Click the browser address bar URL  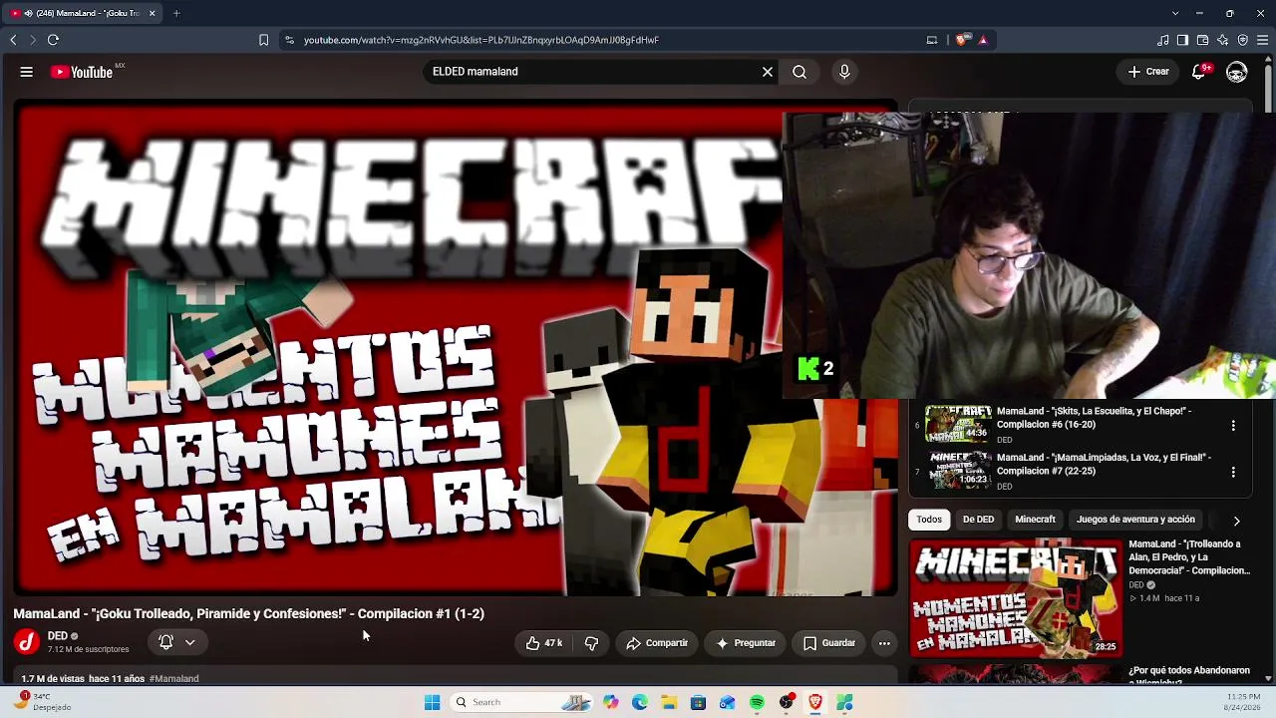click(x=481, y=40)
